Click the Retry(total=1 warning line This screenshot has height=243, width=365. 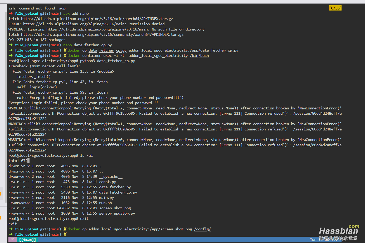coord(175,124)
